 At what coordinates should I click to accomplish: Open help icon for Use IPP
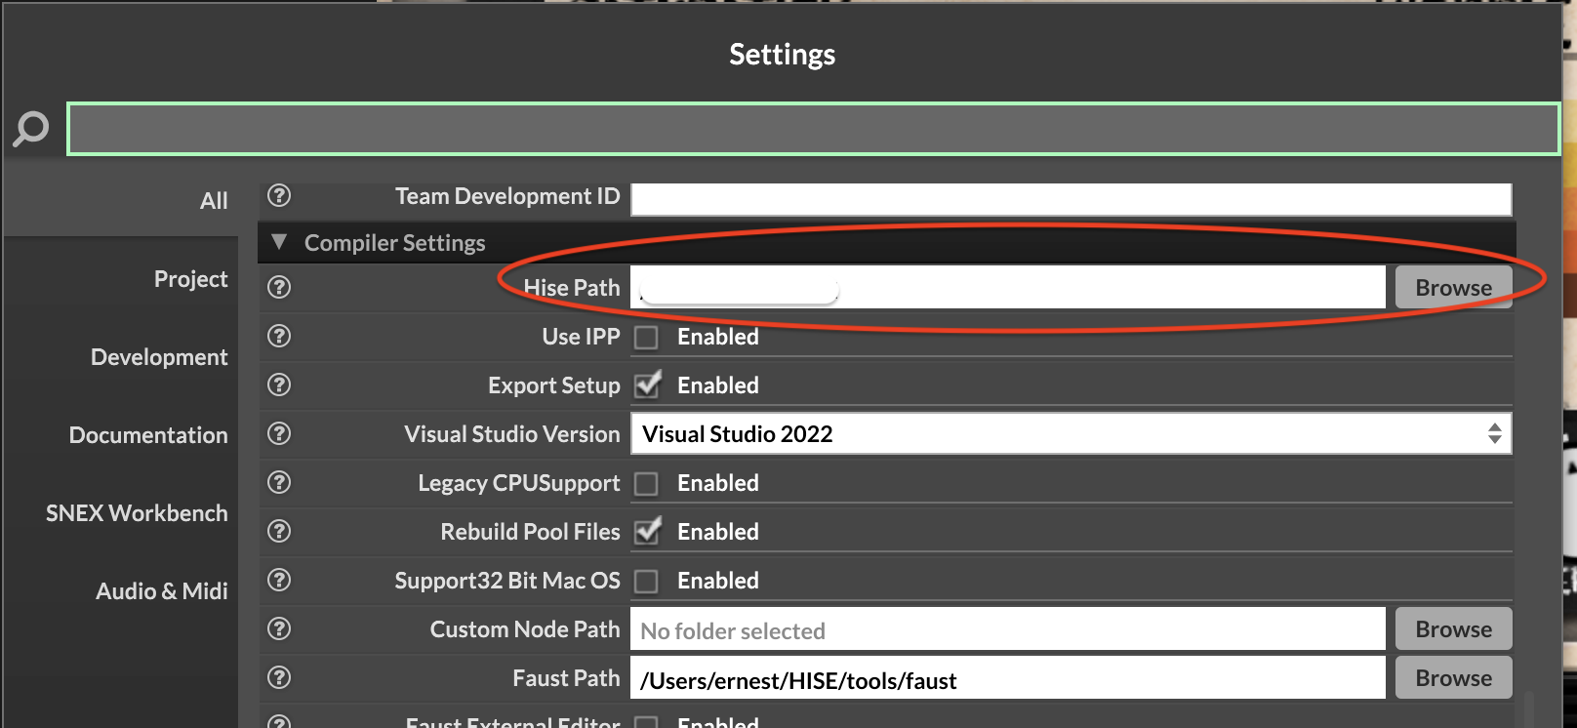tap(279, 336)
